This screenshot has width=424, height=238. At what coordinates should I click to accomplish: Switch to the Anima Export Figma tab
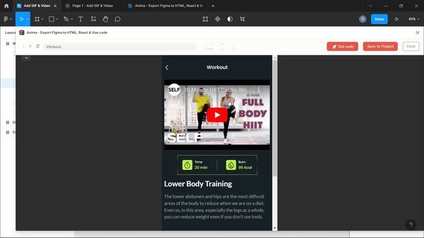tap(168, 6)
